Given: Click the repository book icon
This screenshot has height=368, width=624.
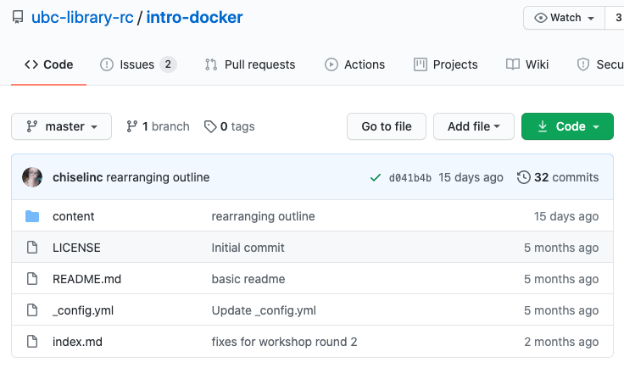Looking at the screenshot, I should [x=18, y=18].
